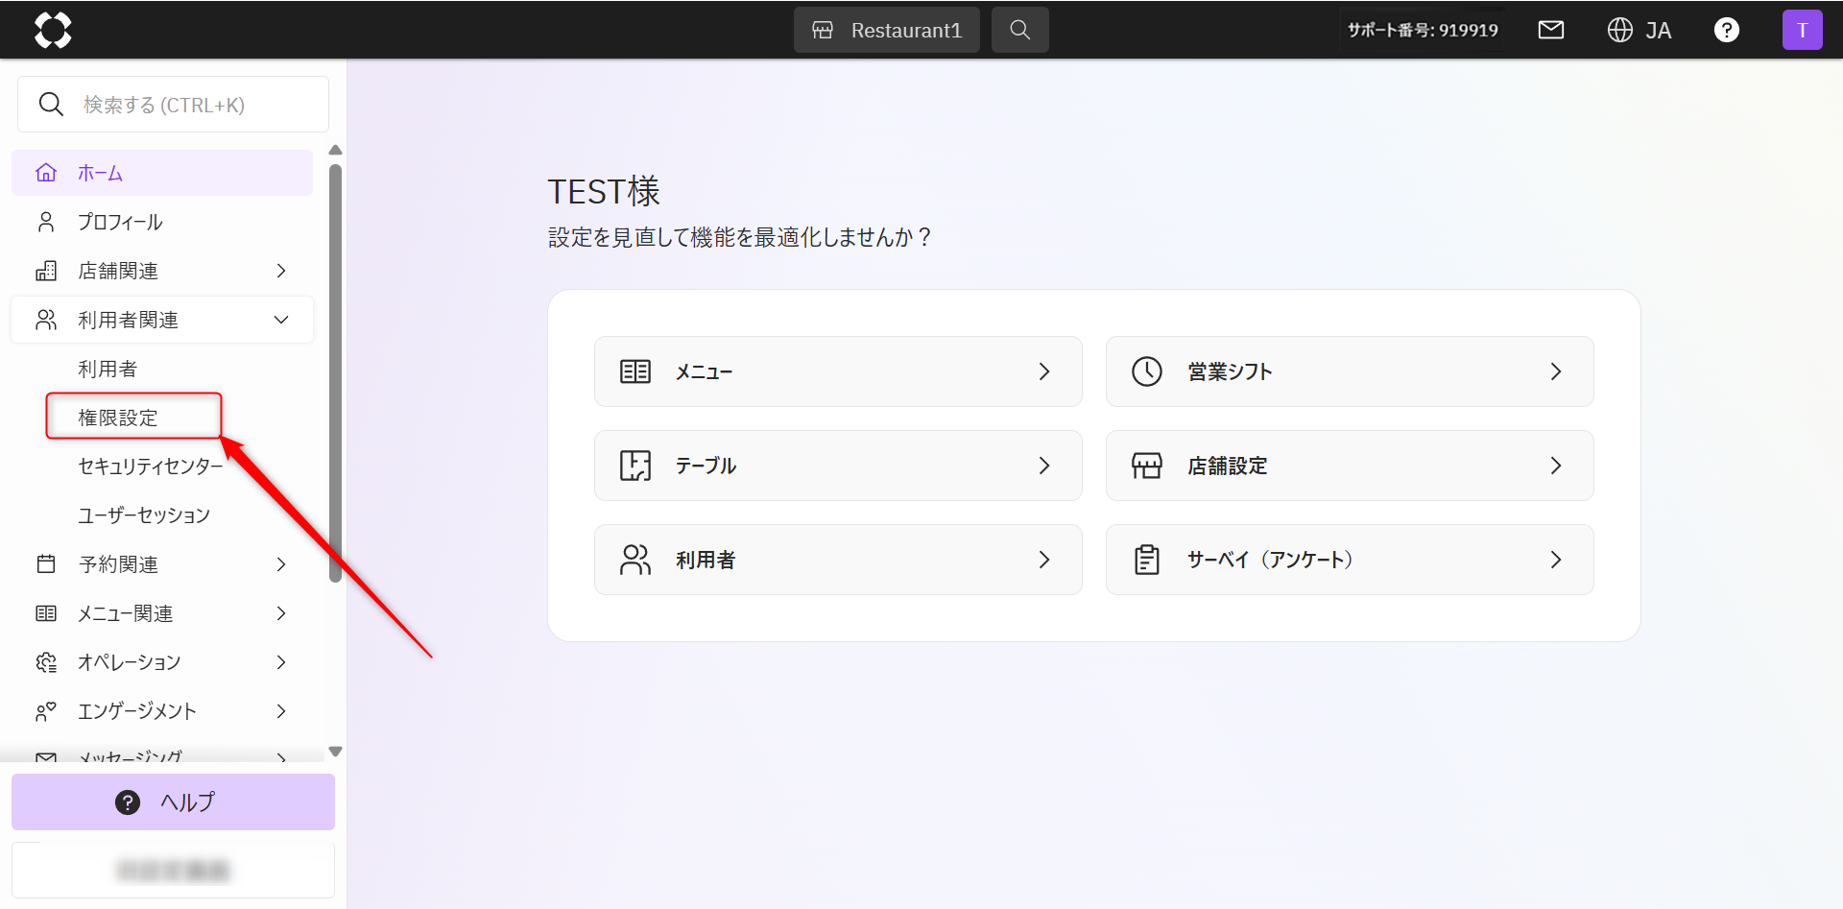Open エンゲージメント sidebar section

point(162,711)
